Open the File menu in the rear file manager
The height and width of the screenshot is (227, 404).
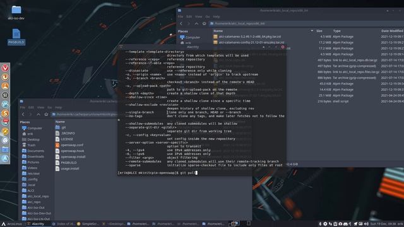(181, 16)
